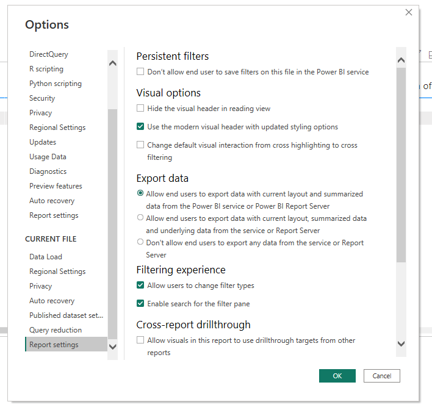Click the CURRENT FILE section label

pyautogui.click(x=51, y=239)
